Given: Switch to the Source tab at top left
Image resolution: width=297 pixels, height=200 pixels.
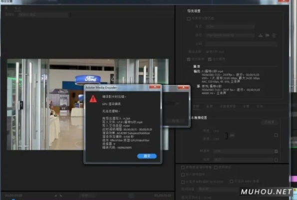Looking at the screenshot, I should [6, 8].
